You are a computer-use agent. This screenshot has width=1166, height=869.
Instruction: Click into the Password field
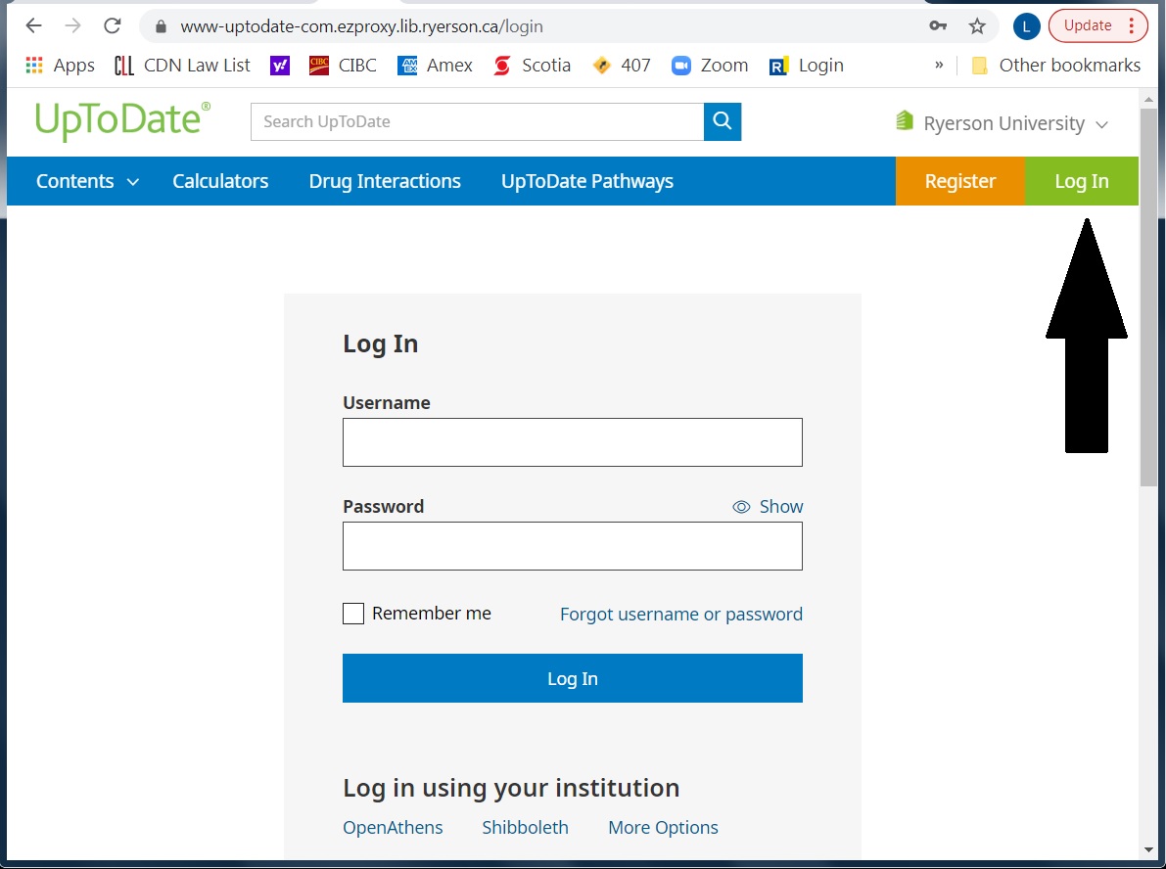pos(573,546)
